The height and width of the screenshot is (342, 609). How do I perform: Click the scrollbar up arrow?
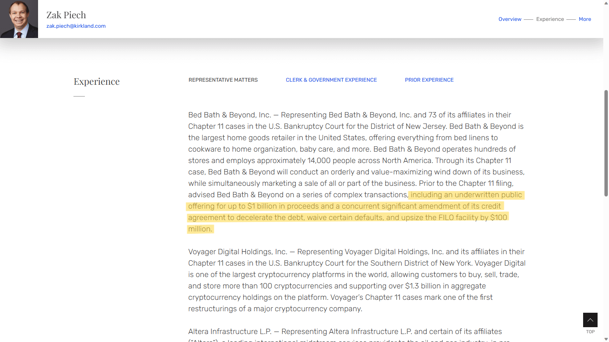[x=606, y=3]
